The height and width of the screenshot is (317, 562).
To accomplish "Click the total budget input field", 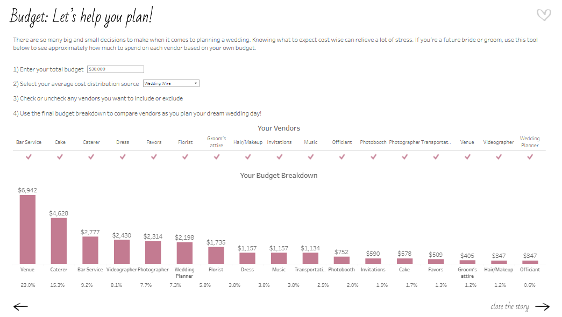I will click(116, 69).
